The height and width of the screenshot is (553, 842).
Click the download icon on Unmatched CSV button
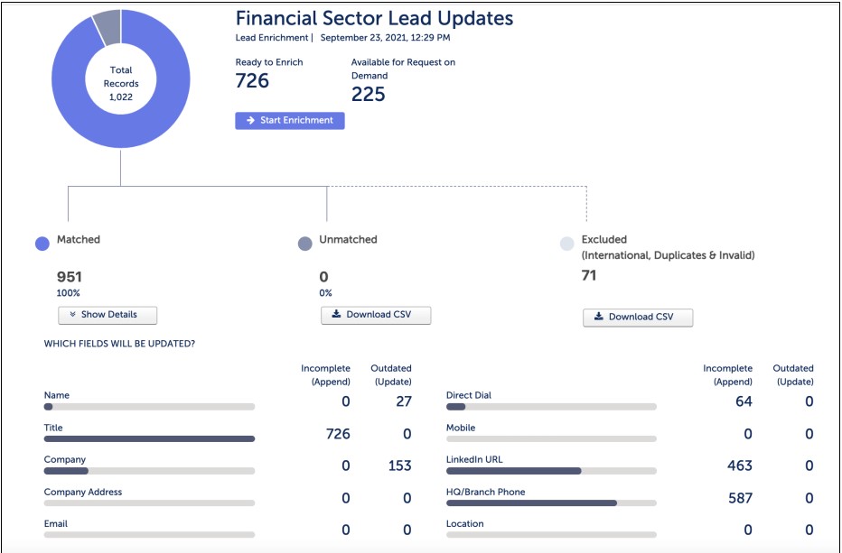tap(336, 315)
